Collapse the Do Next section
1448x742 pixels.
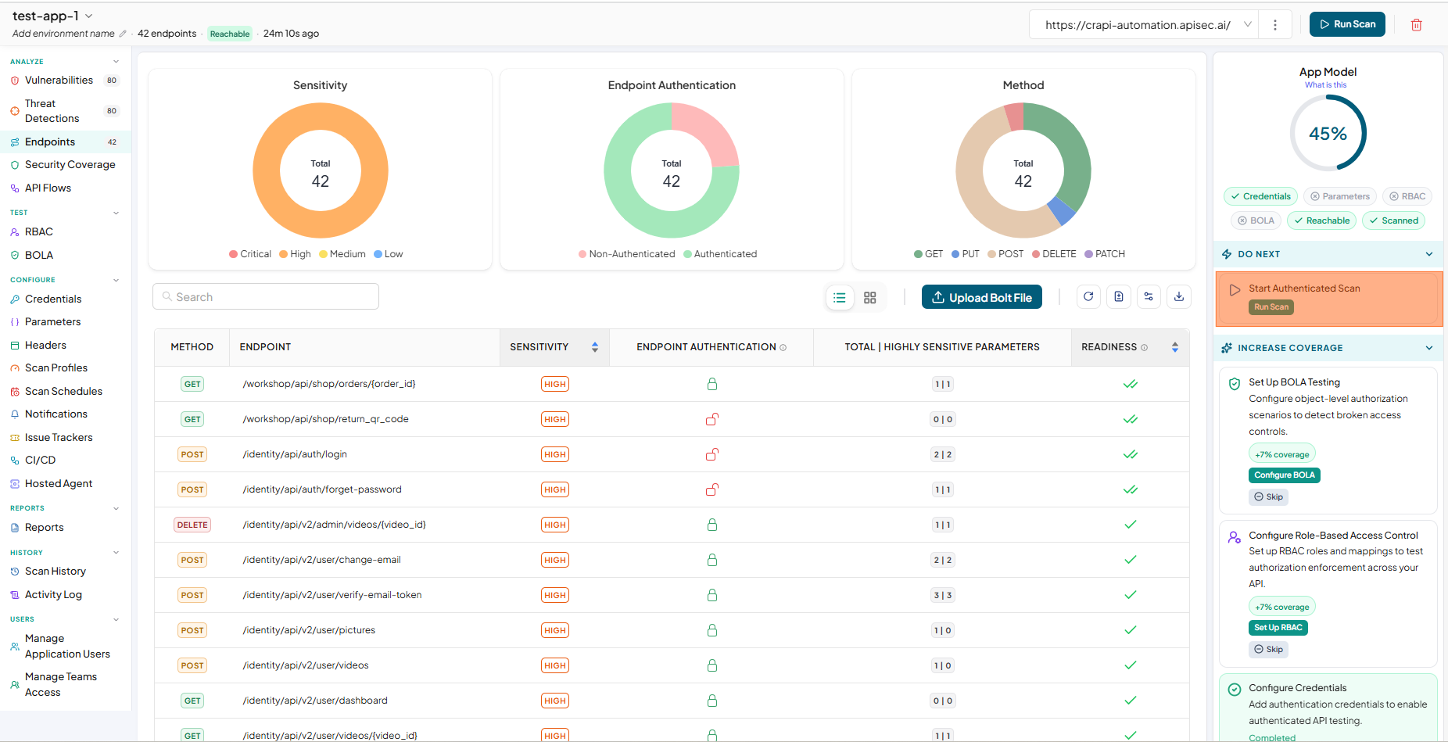(x=1429, y=254)
